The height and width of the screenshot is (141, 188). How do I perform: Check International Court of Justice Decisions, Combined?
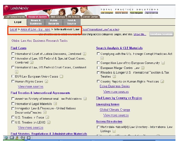pyautogui.click(x=13, y=54)
